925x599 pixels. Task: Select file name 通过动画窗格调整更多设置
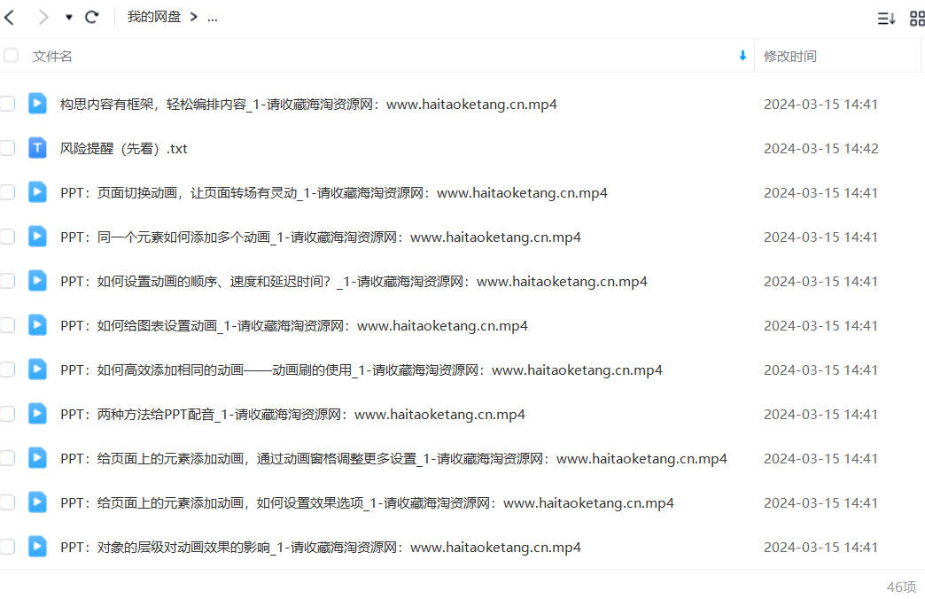(x=393, y=458)
